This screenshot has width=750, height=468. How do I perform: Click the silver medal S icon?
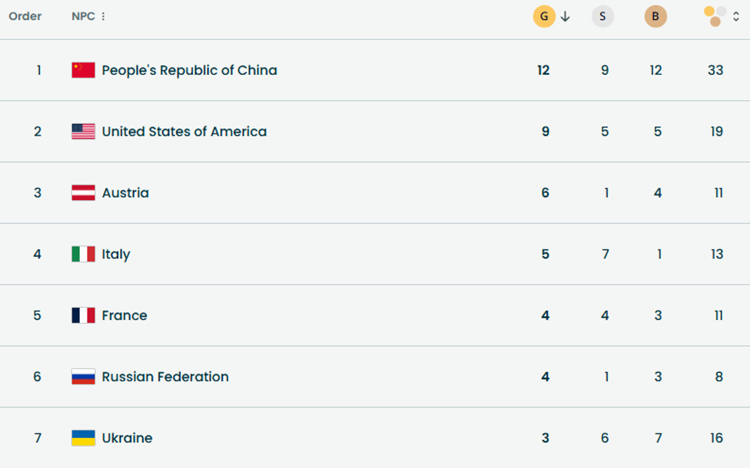[x=602, y=17]
